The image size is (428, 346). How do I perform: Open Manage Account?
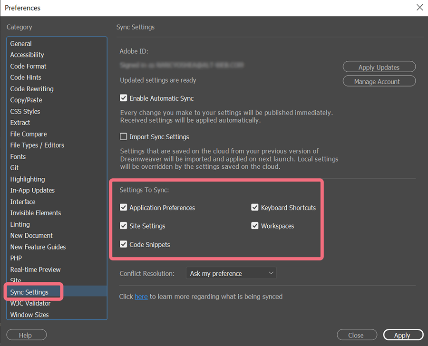click(379, 82)
